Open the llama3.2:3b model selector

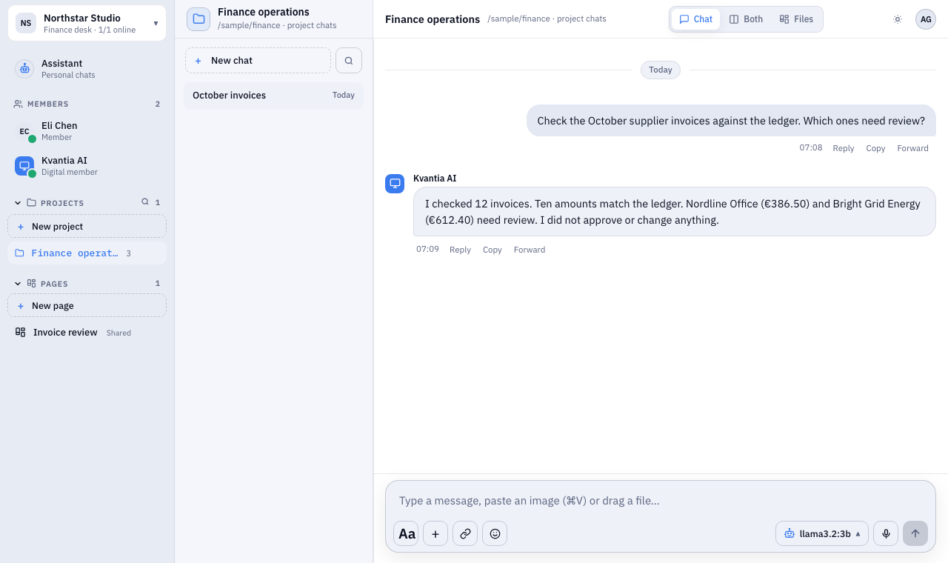point(822,533)
